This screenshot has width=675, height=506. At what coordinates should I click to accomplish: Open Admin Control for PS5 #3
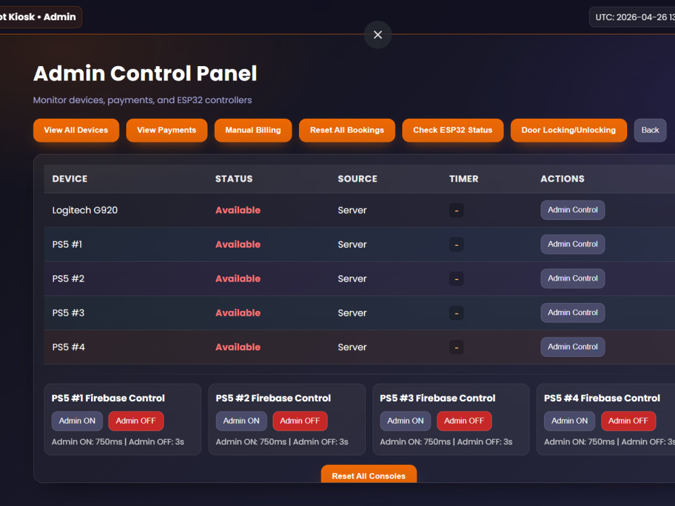572,313
